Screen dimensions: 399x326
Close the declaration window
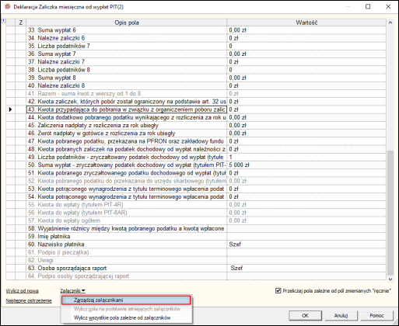pyautogui.click(x=388, y=6)
